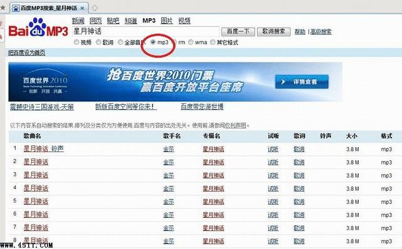Click 试听 for row 1
The image size is (402, 249).
point(273,149)
